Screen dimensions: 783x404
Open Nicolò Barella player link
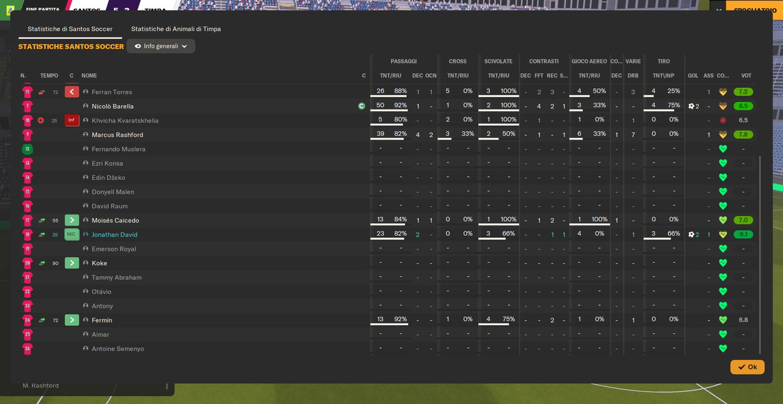113,106
